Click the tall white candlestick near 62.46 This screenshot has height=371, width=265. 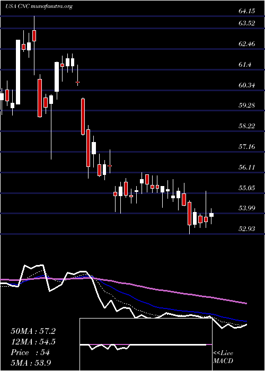(18, 72)
